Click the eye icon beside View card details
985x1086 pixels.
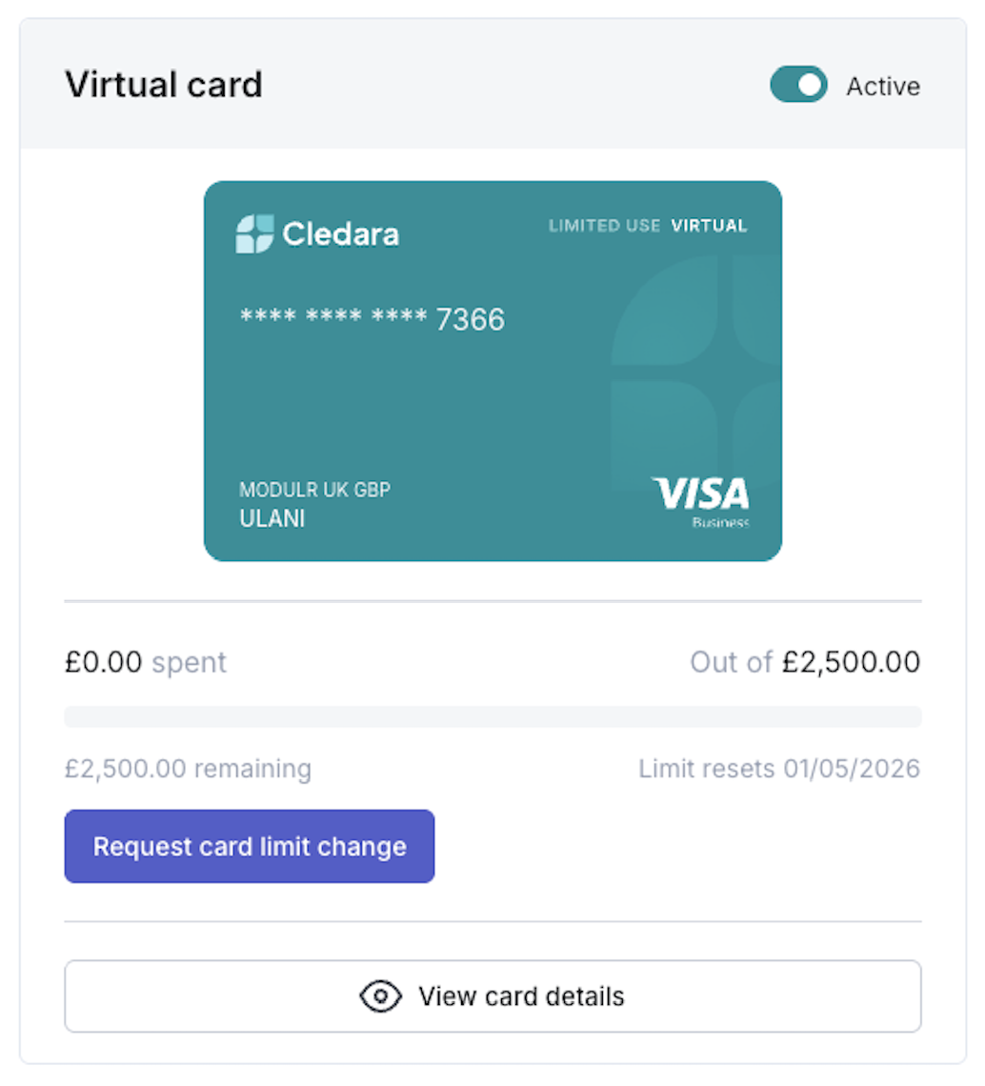(x=380, y=996)
